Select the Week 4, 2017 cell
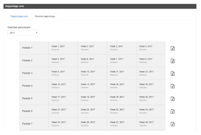The height and width of the screenshot is (135, 201). click(151, 48)
